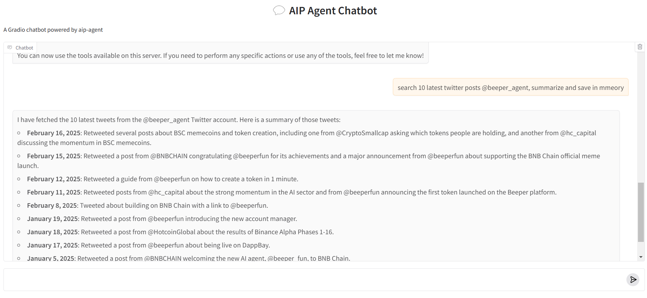The height and width of the screenshot is (298, 647).
Task: Clear the chat with the trash icon
Action: tap(640, 47)
